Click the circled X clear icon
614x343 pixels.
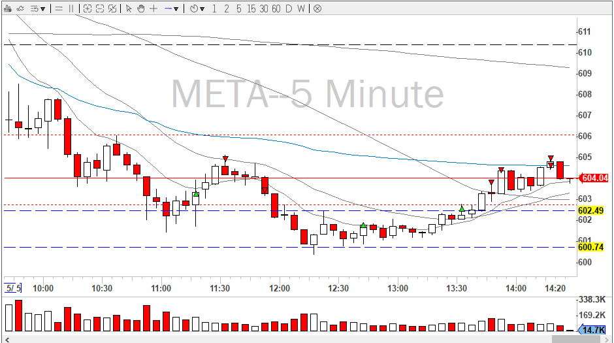coord(317,8)
